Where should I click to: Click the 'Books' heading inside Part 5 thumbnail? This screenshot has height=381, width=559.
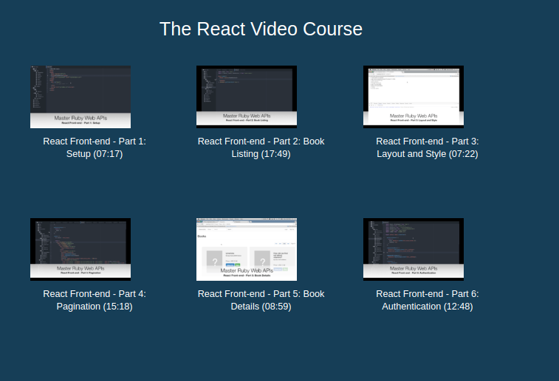(202, 237)
